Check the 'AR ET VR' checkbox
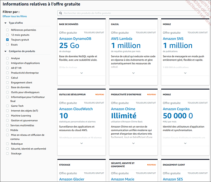This screenshot has width=211, height=182. tap(8, 68)
